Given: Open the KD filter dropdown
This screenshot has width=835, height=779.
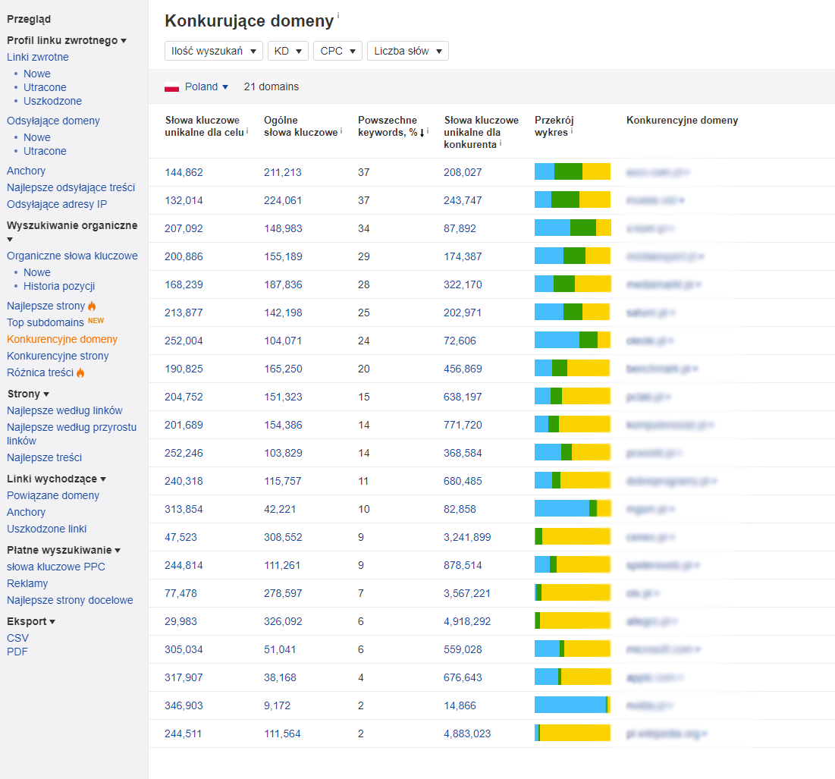Looking at the screenshot, I should (x=287, y=51).
